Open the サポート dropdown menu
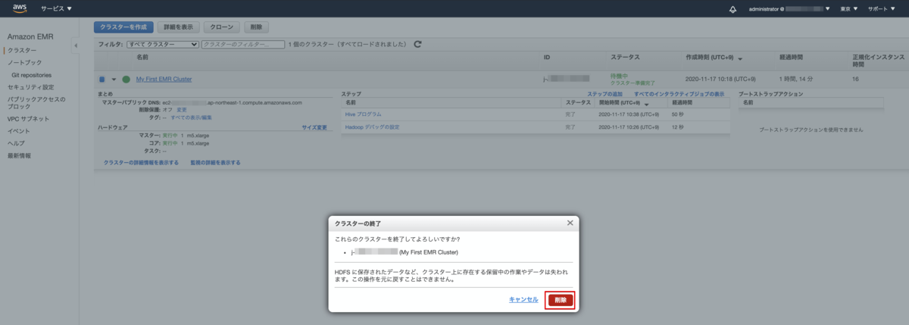 click(883, 9)
